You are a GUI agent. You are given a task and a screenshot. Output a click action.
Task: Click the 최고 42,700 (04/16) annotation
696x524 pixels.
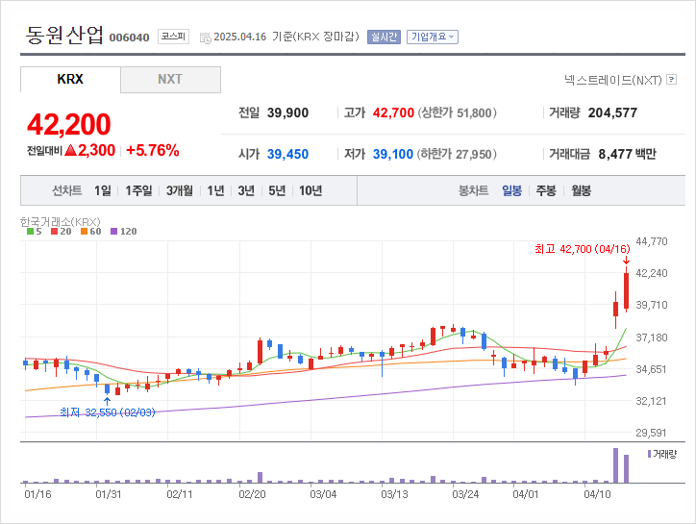583,249
